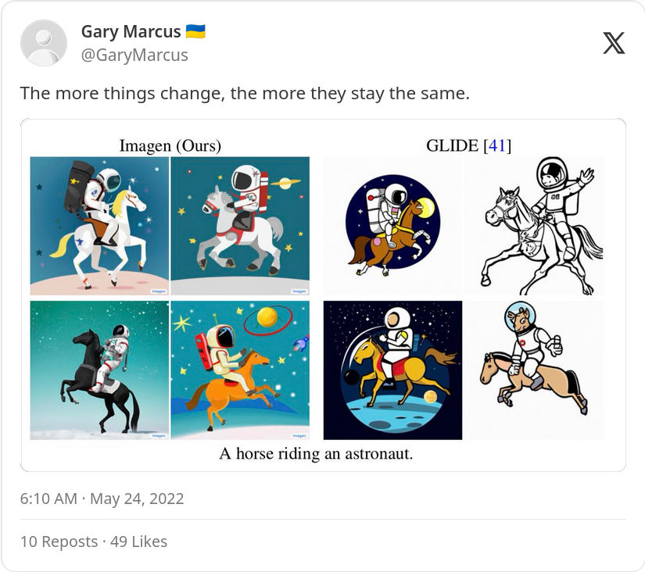View the 10 Reposts list
Screen dimensions: 645x572
point(59,542)
